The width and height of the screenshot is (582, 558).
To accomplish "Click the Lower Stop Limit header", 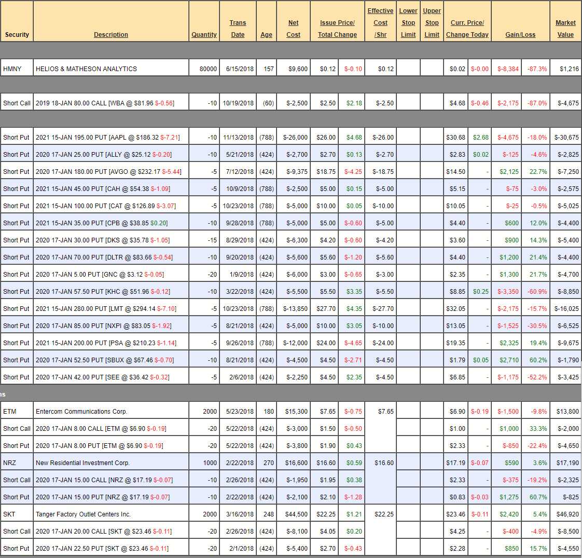I will tap(408, 23).
